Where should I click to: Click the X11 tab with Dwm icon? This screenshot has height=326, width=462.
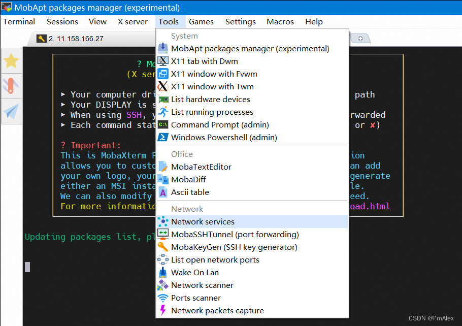(x=163, y=61)
